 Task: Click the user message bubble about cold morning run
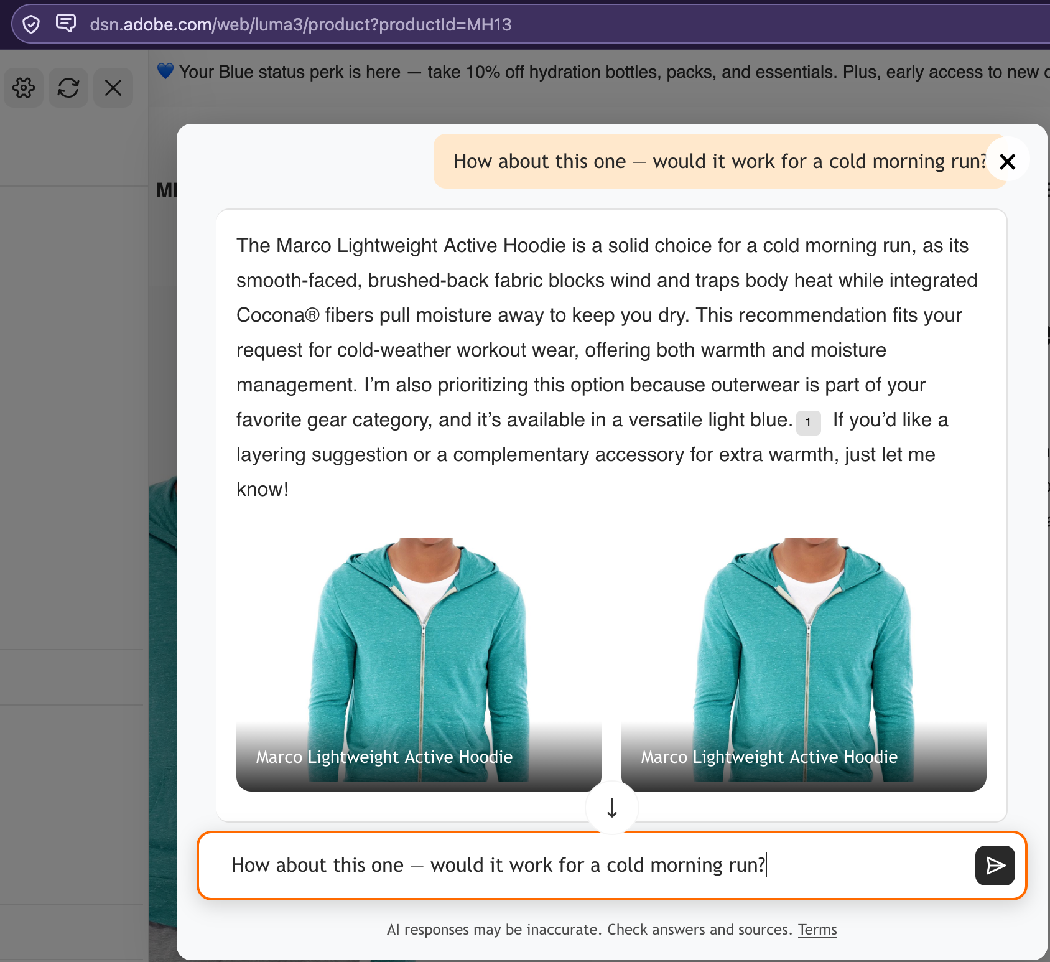tap(719, 161)
